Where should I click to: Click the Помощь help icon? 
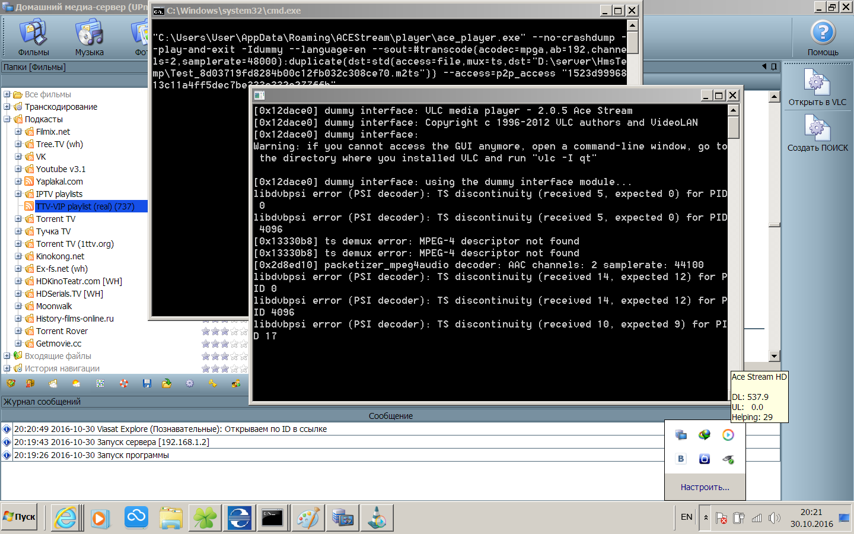click(x=823, y=37)
